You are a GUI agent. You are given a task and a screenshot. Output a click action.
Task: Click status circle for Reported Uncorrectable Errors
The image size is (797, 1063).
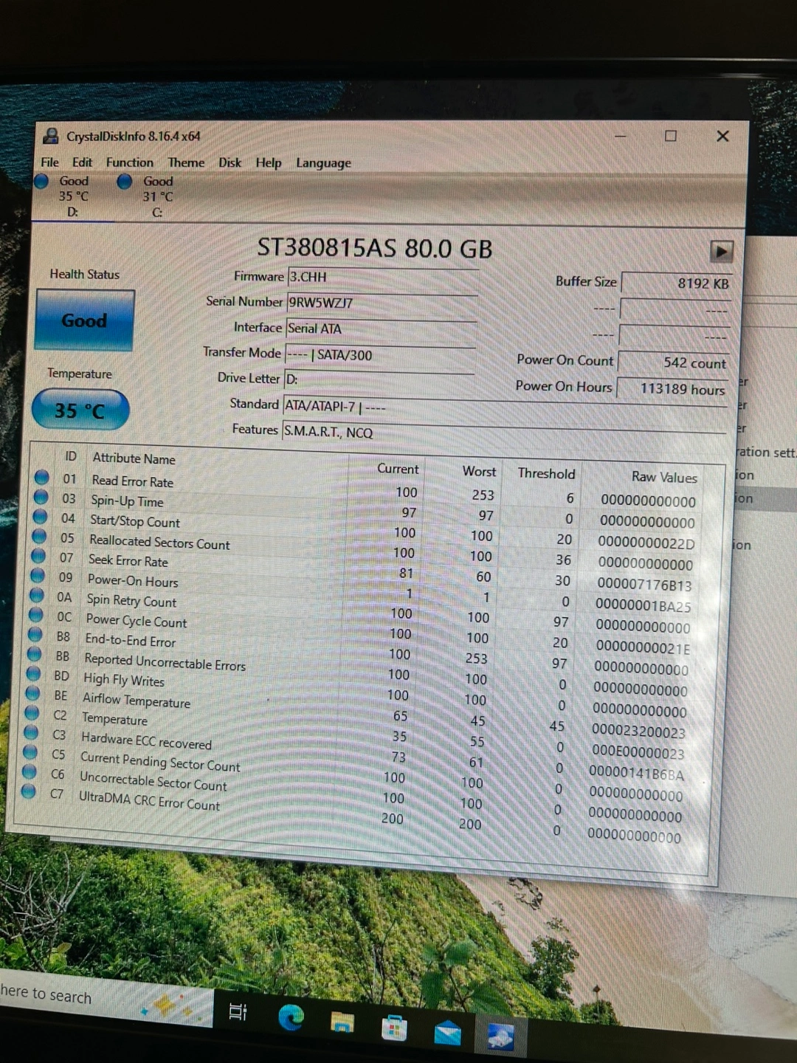(x=35, y=654)
